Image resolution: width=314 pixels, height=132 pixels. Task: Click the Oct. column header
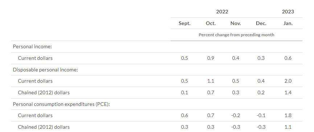point(211,24)
